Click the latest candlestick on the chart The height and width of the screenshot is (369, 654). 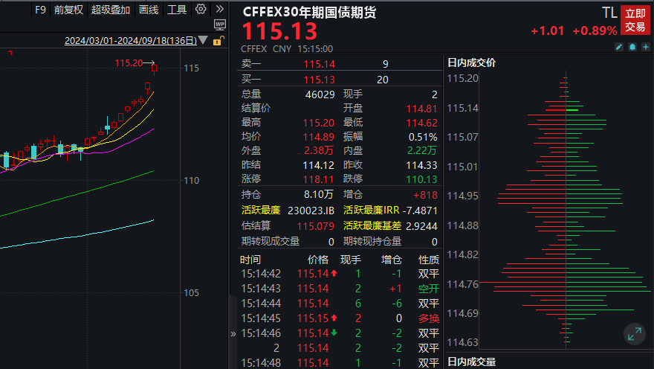click(155, 68)
